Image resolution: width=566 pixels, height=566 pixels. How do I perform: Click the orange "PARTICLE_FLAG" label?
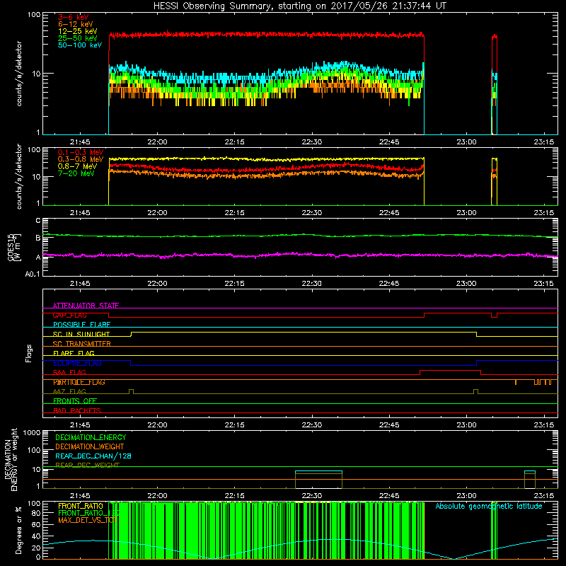click(79, 382)
